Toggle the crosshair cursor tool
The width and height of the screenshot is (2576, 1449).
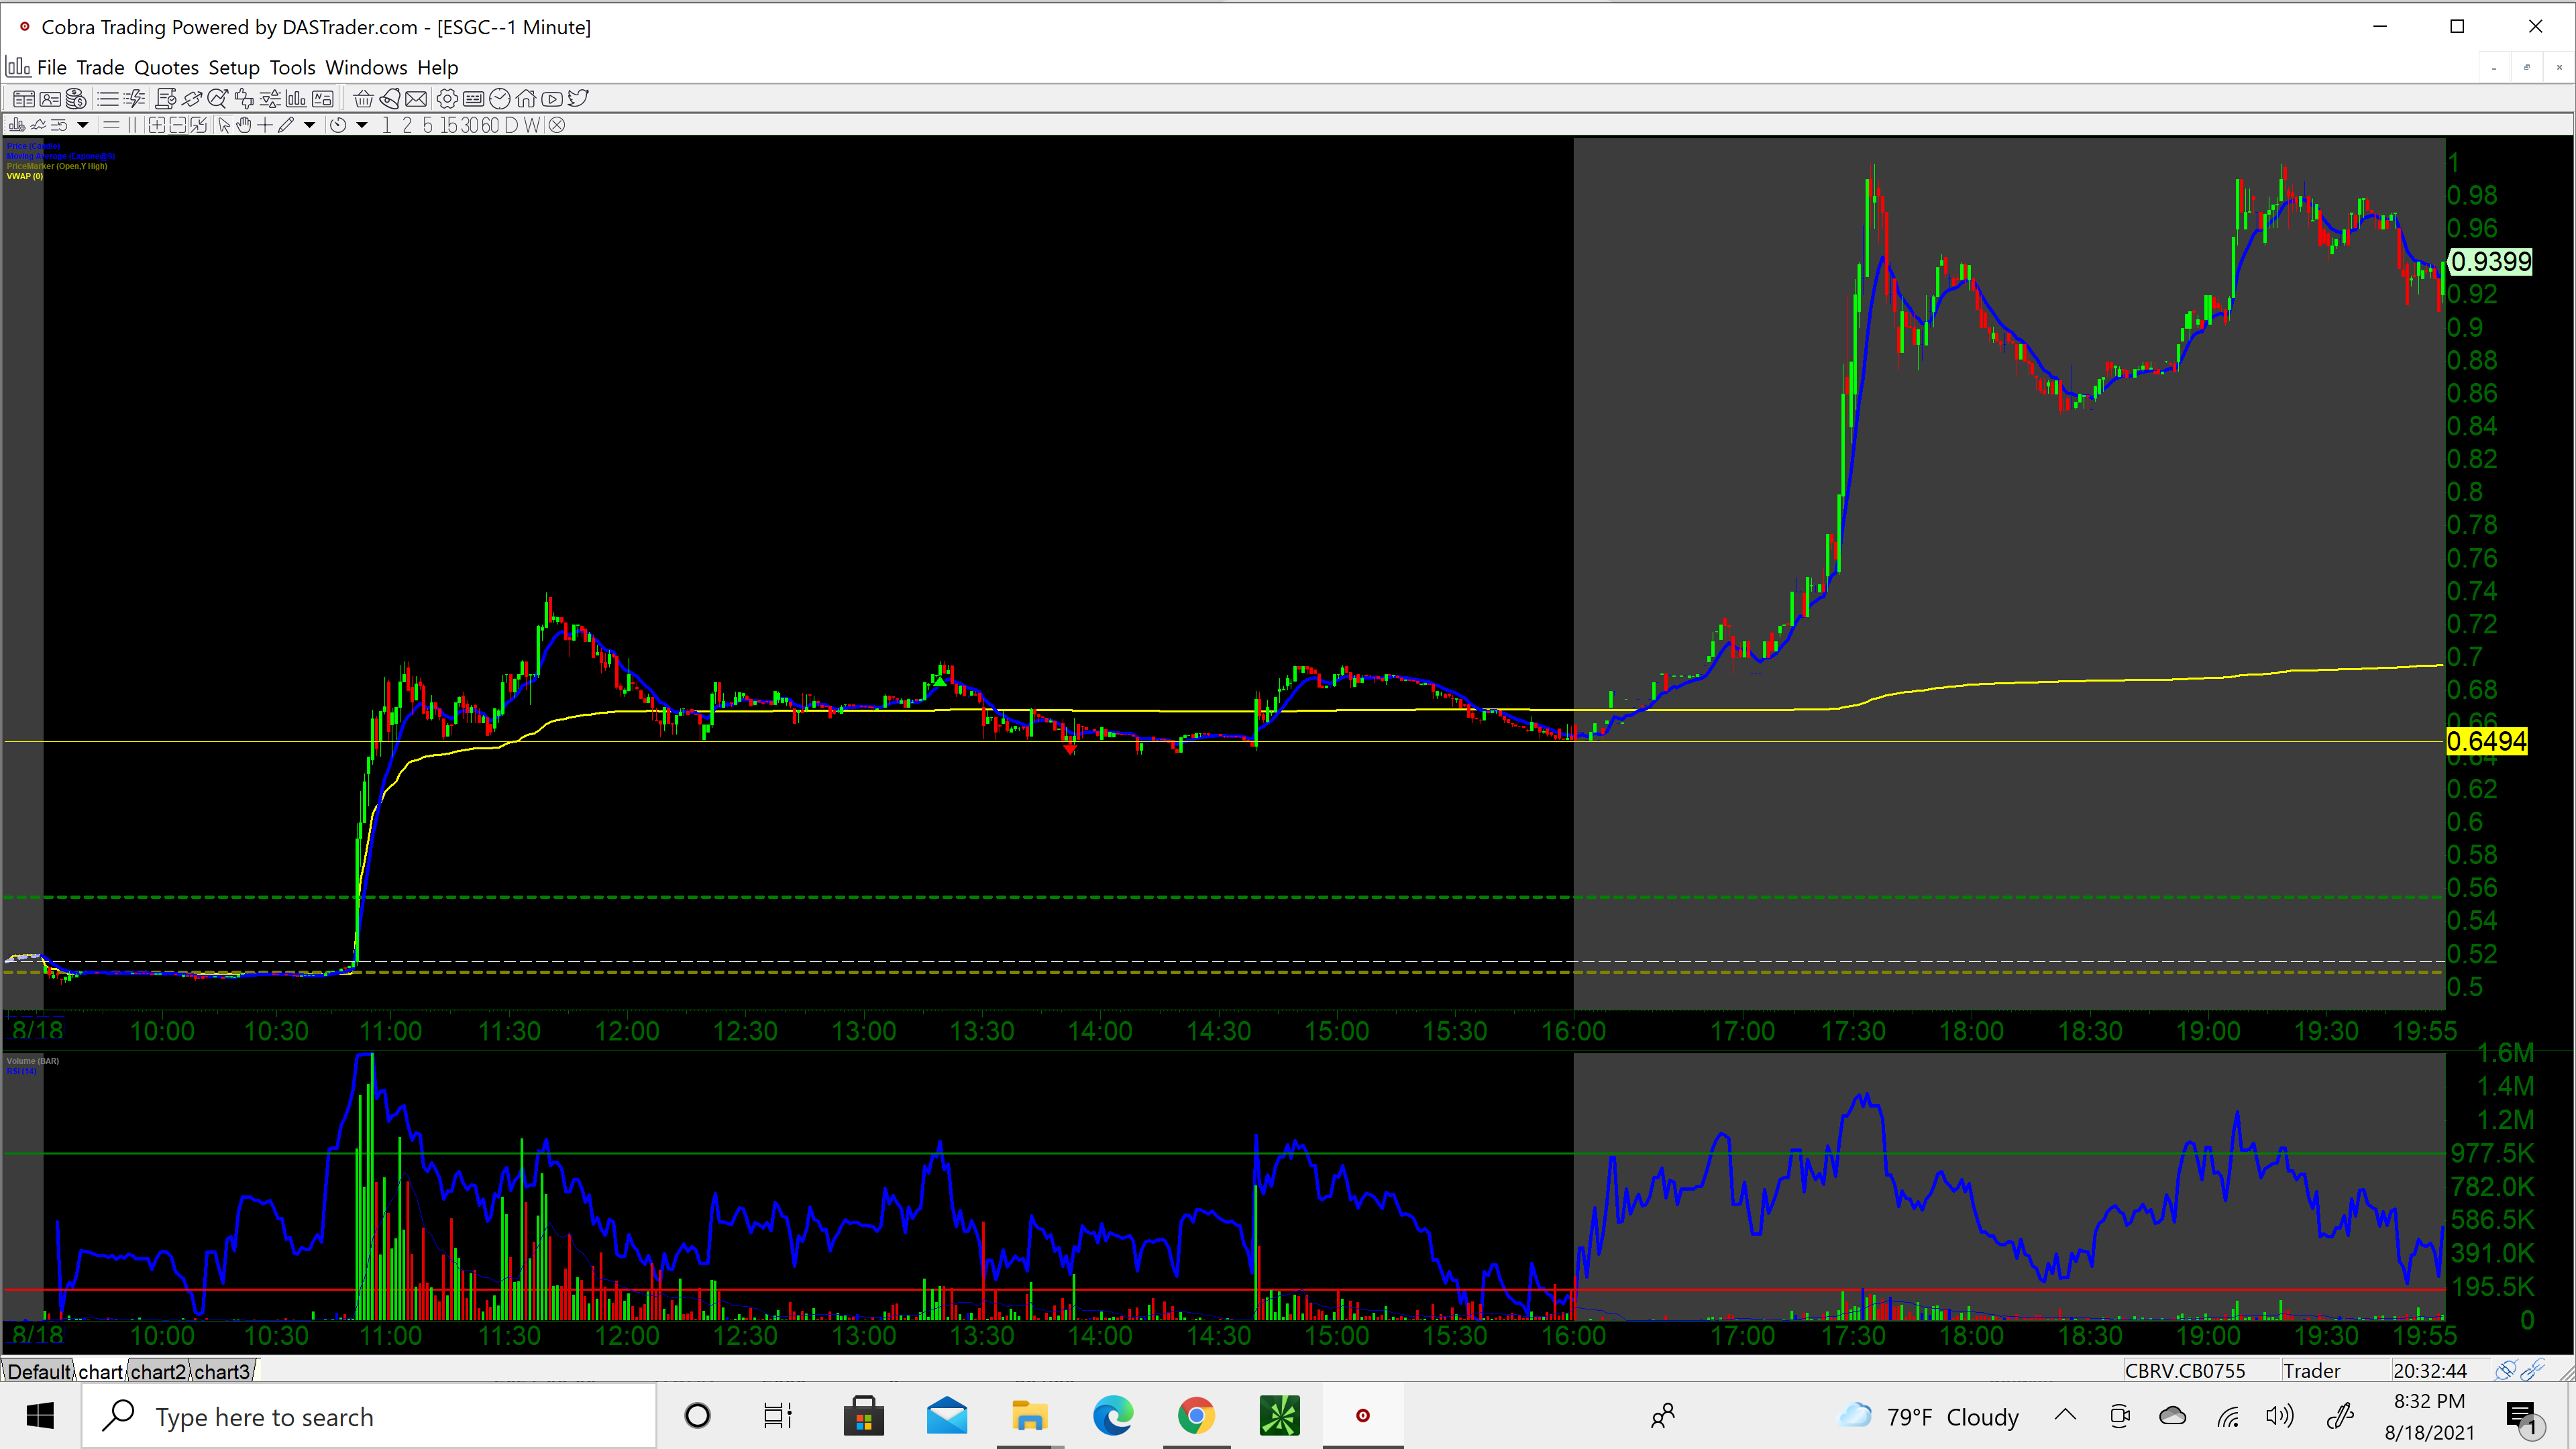coord(265,125)
